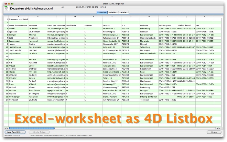Select the 'Name des Dozenten' header cell
The width and height of the screenshot is (227, 142).
[x=19, y=26]
